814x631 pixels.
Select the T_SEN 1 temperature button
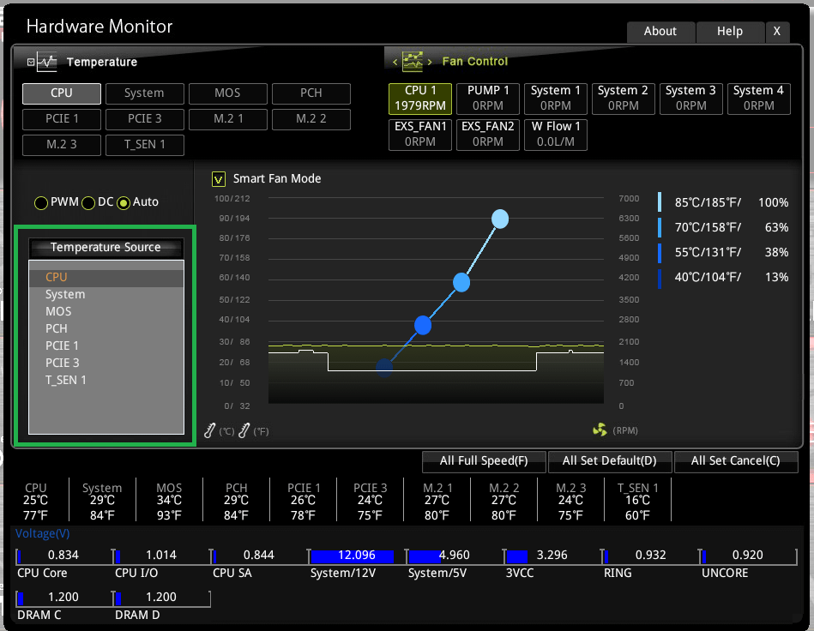(145, 145)
